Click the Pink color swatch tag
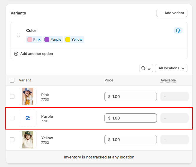 (34, 40)
